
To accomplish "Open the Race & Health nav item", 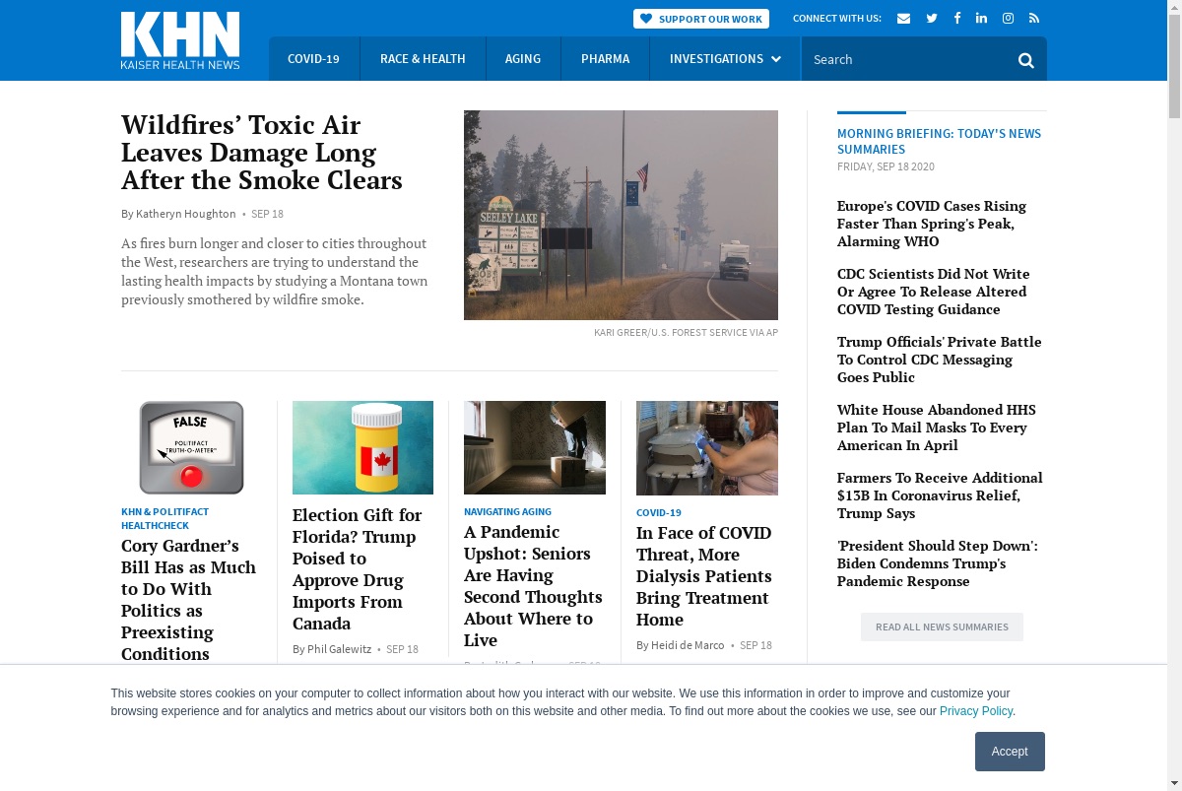I will tap(423, 59).
